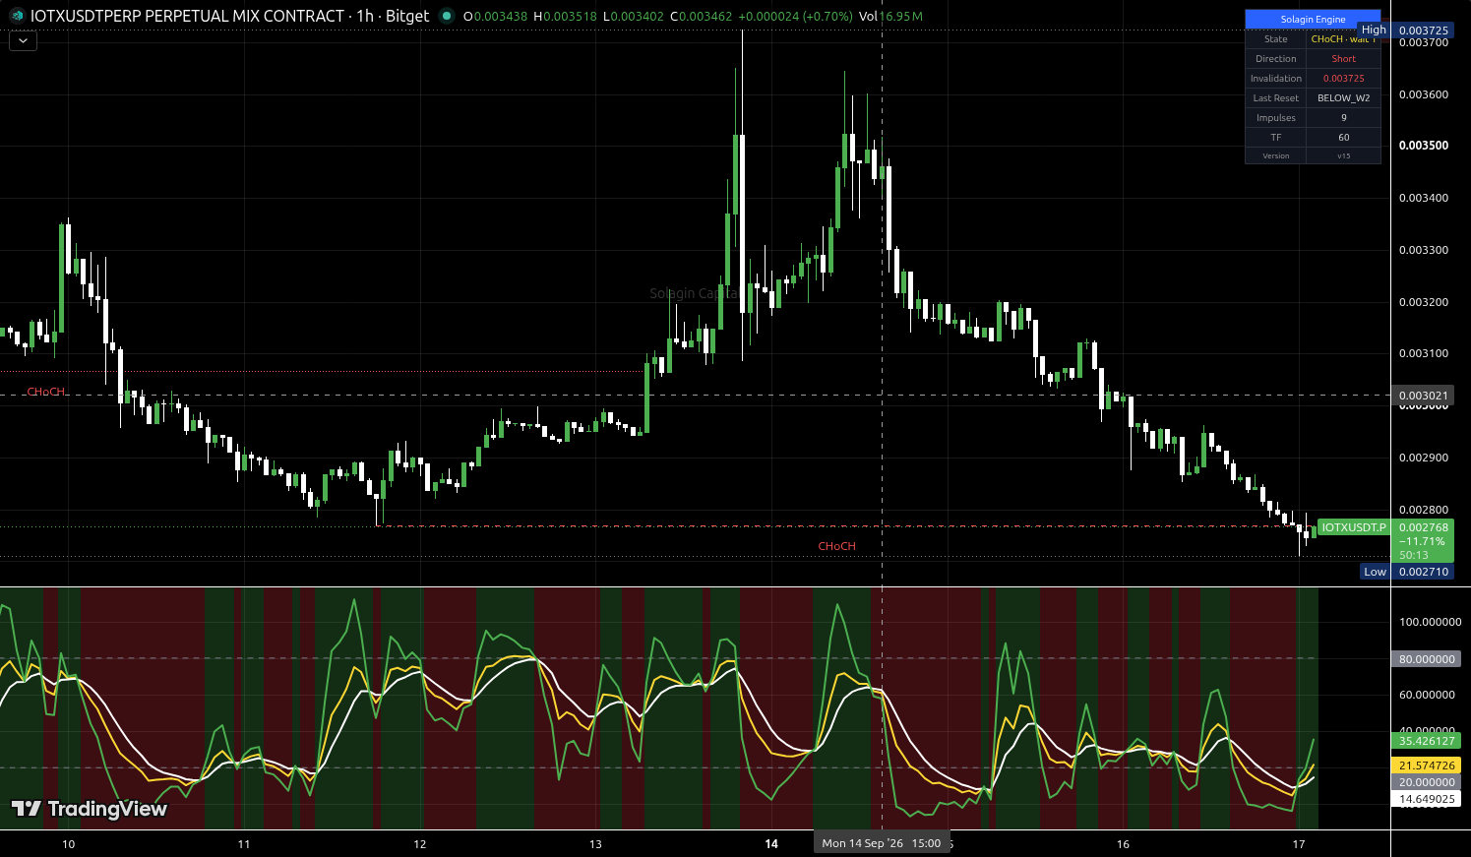Click the Low price value 0.002710

point(1423,572)
